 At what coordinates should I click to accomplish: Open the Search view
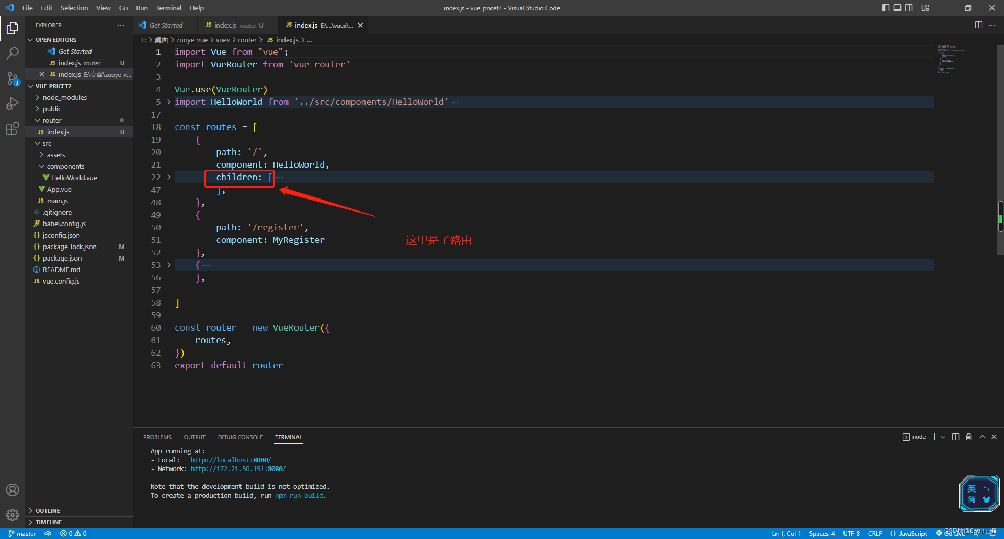tap(13, 53)
